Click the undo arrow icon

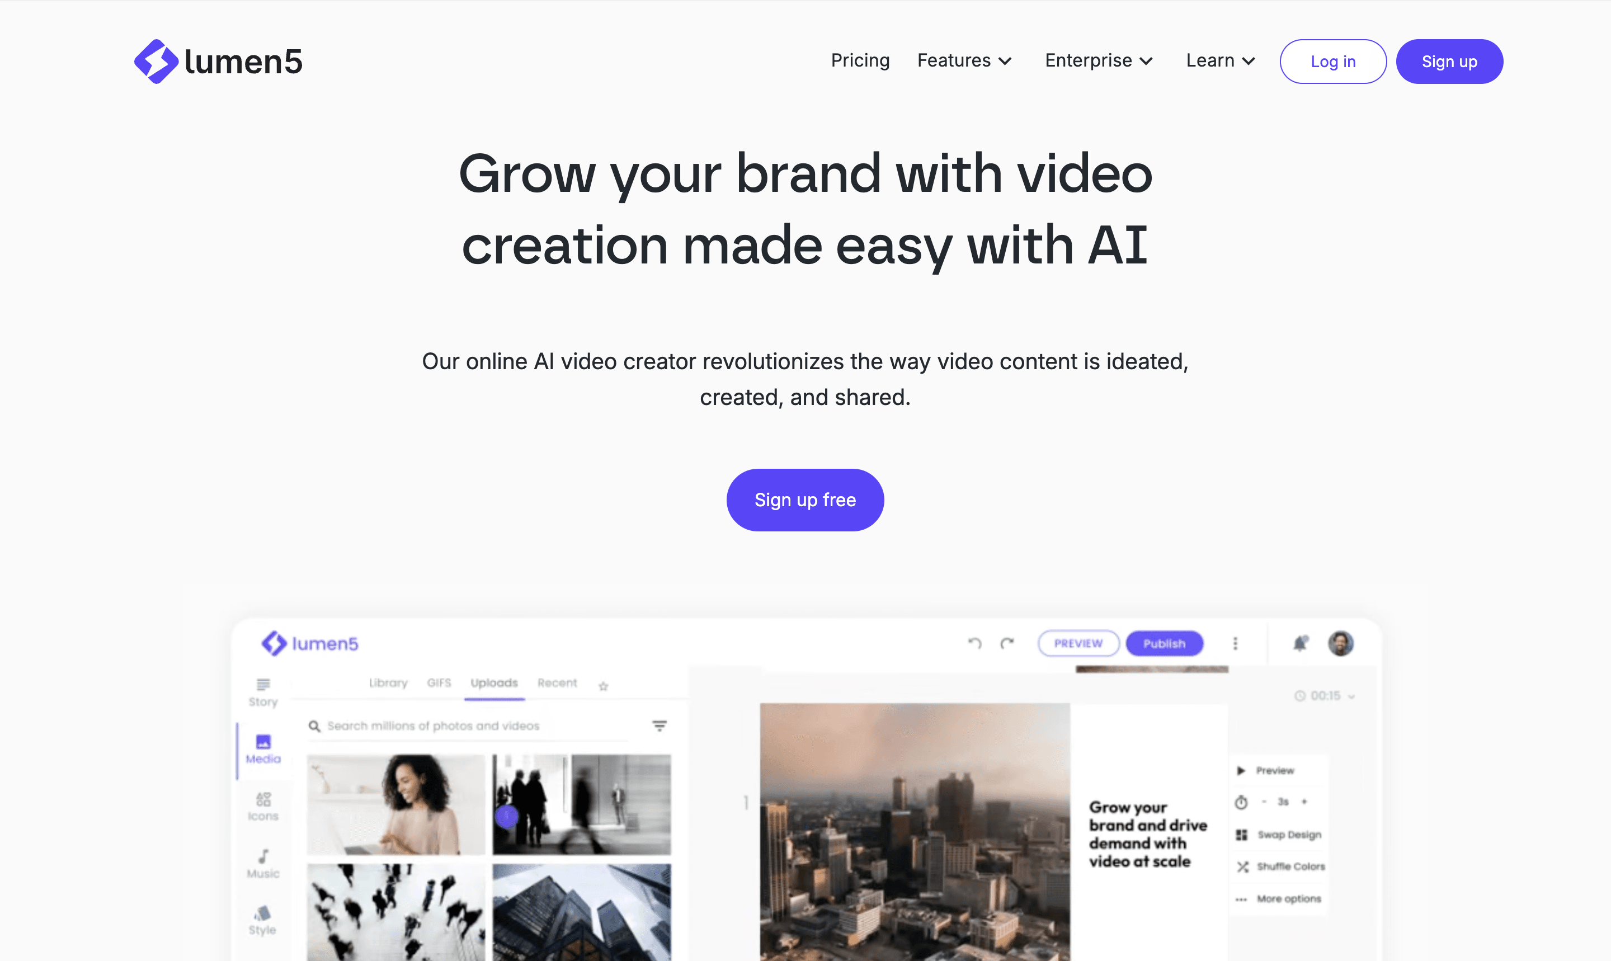(974, 642)
